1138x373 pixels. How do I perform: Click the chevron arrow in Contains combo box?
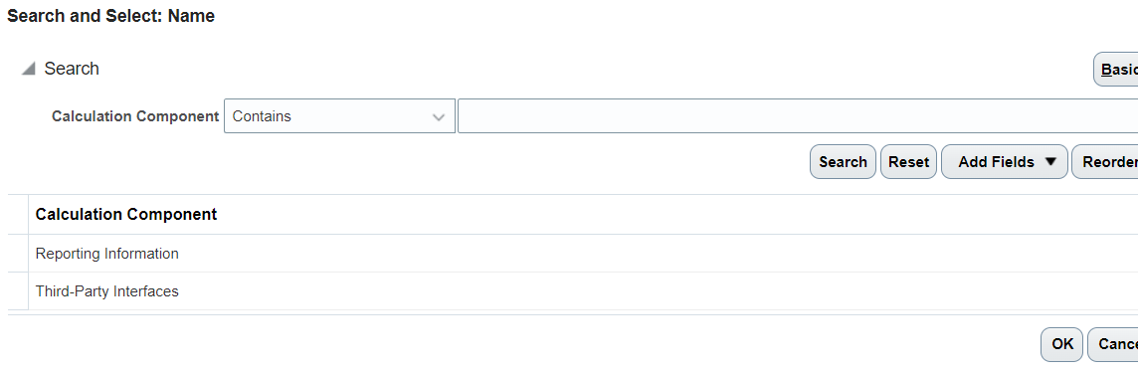439,116
